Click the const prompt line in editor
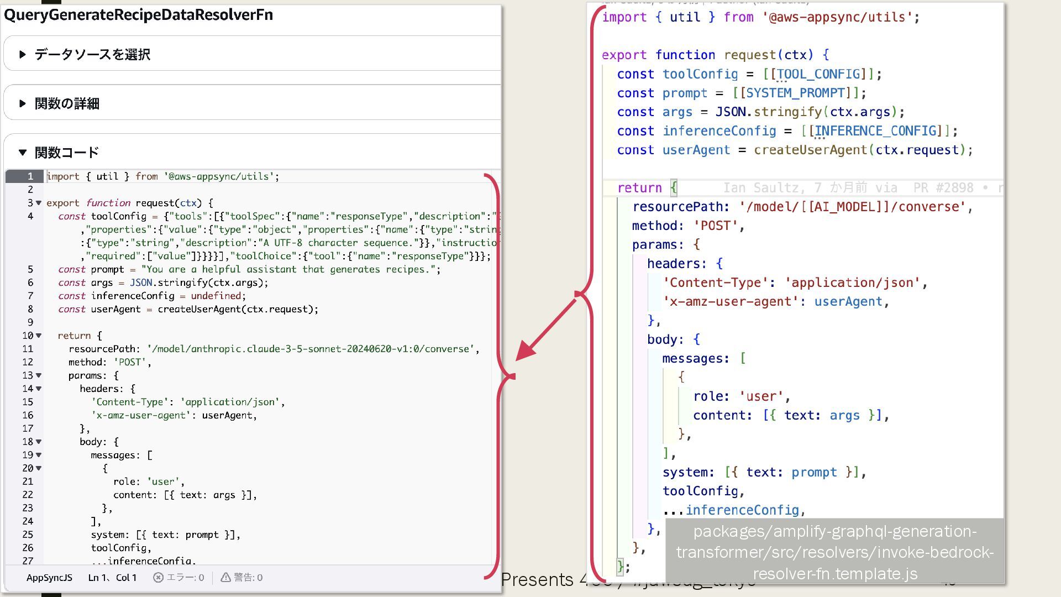The width and height of the screenshot is (1061, 597). pyautogui.click(x=249, y=269)
